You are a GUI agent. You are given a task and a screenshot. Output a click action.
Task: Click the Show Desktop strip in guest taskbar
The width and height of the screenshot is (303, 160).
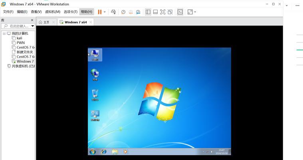[x=230, y=152]
